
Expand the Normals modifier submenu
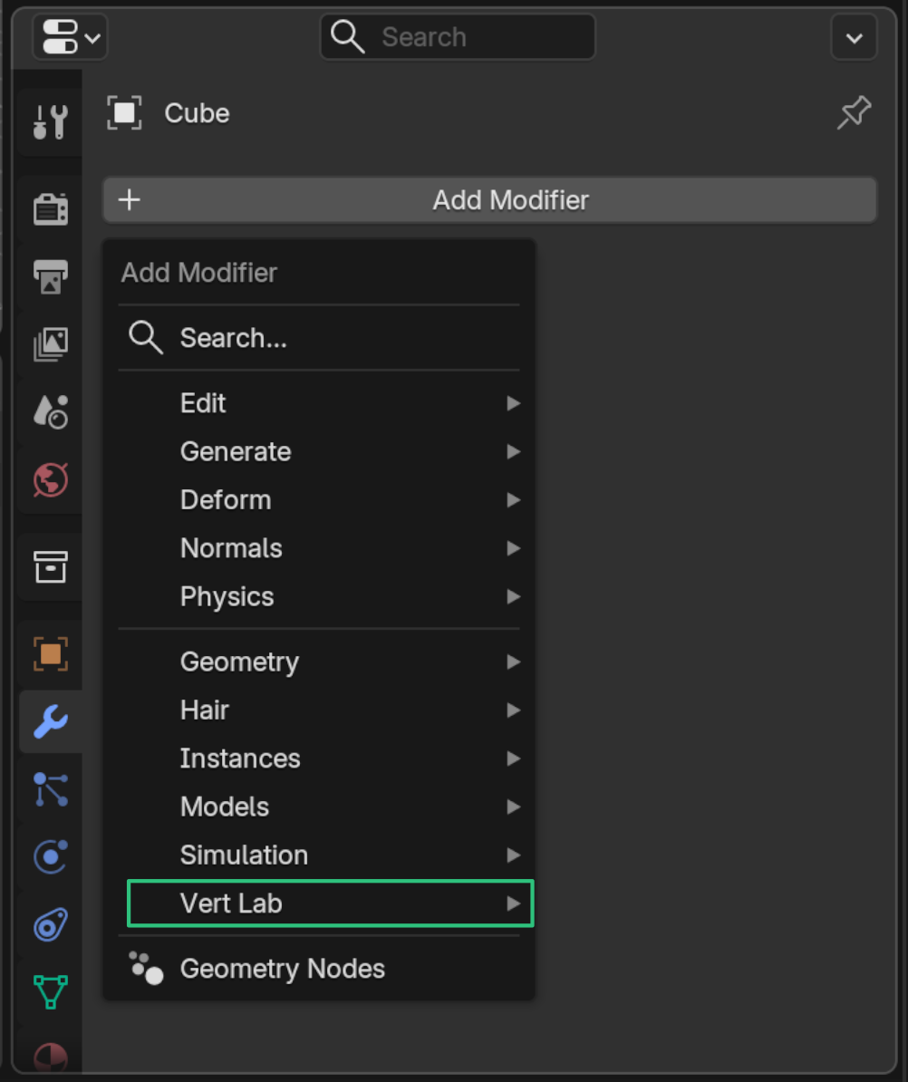319,548
